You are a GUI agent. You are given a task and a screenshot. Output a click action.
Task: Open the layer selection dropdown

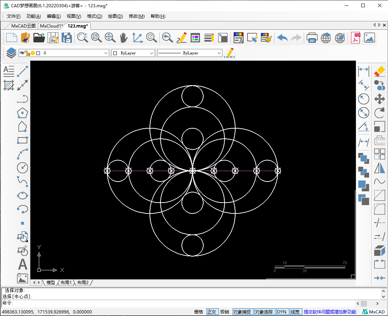pos(106,53)
